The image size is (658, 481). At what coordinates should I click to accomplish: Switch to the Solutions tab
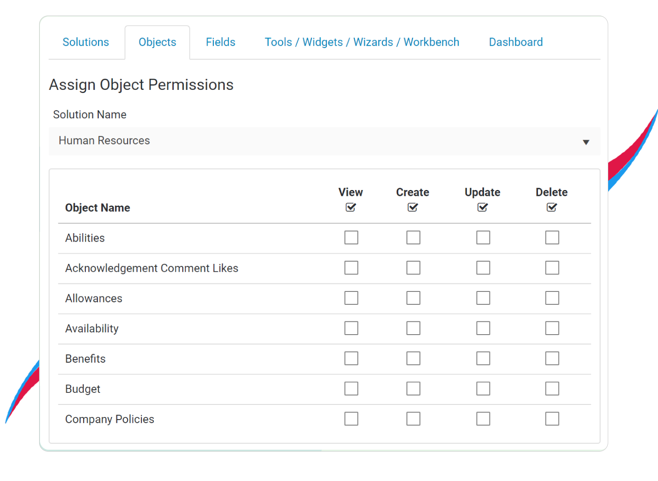[85, 42]
